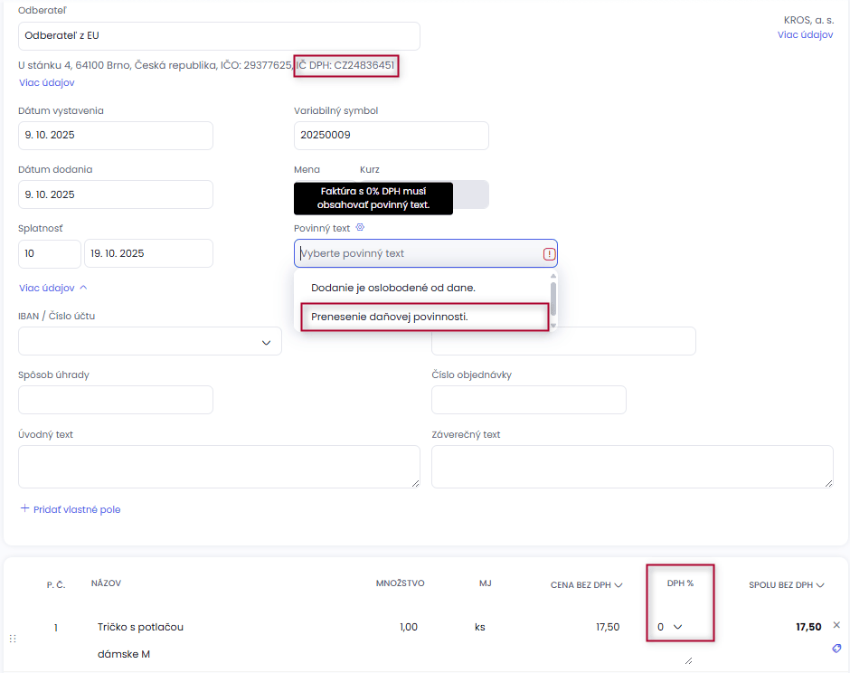This screenshot has width=850, height=673.
Task: Click the Dátum vystavenia date field
Action: (x=116, y=136)
